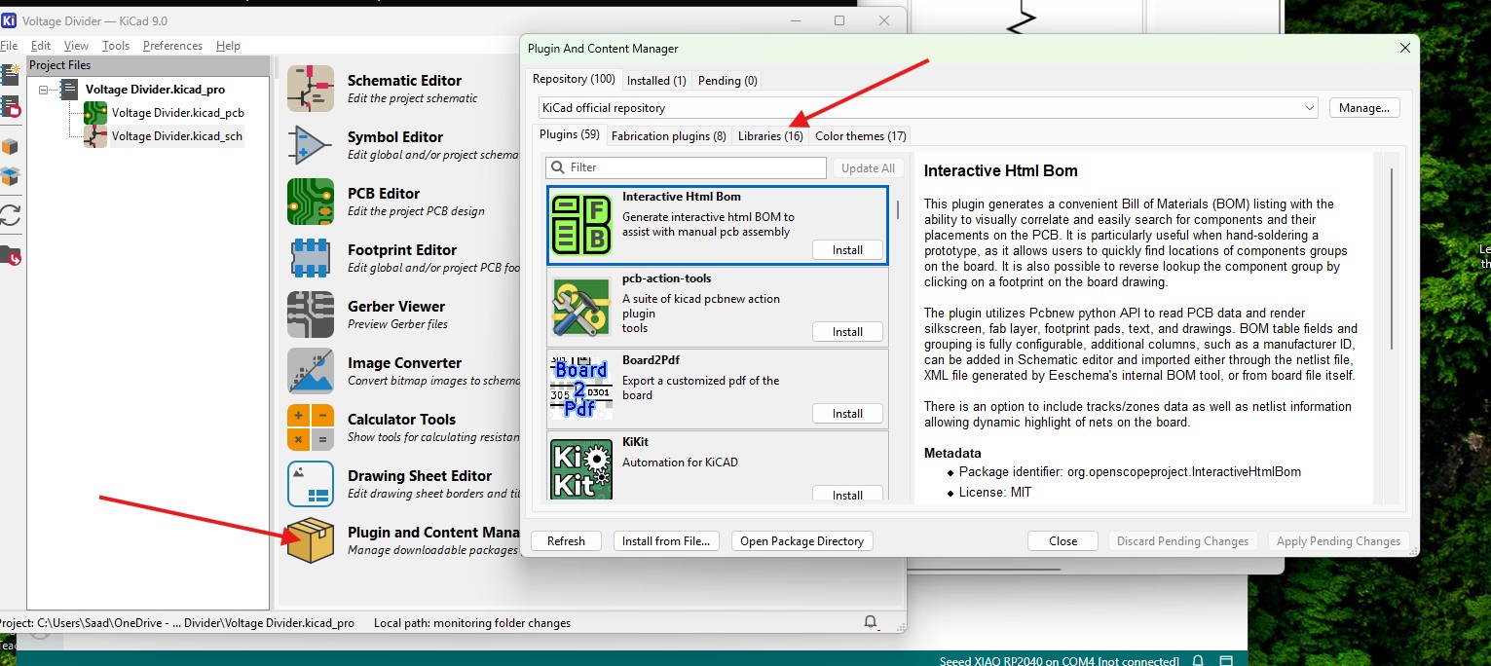The image size is (1491, 666).
Task: Click the notification bell in KiCad status bar
Action: click(871, 622)
